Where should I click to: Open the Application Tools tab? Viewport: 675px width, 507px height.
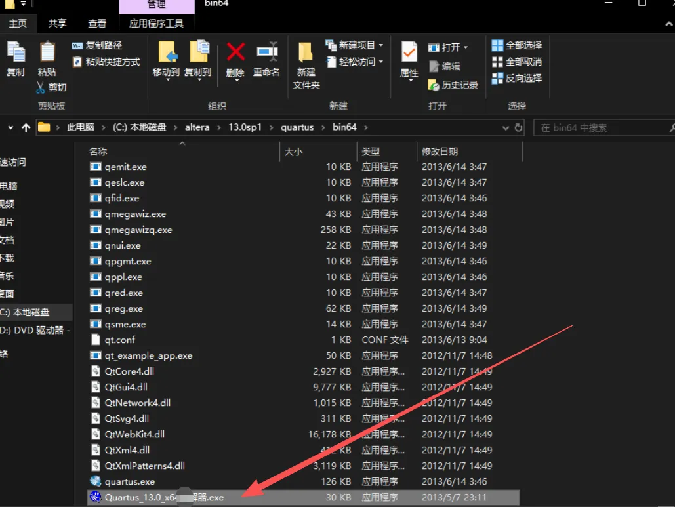(x=156, y=23)
